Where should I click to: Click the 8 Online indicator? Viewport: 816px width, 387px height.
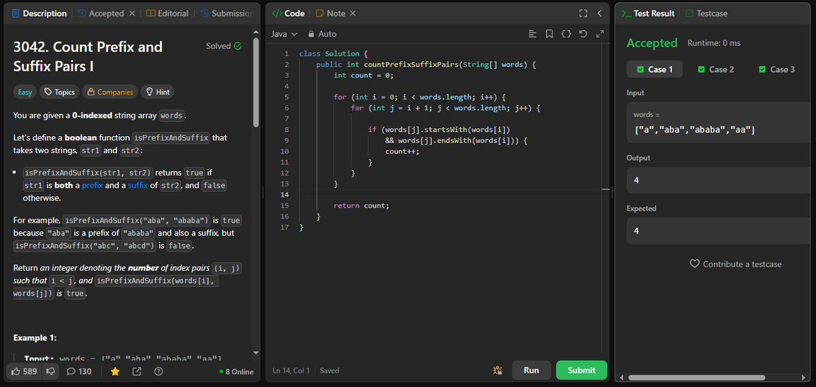click(236, 371)
